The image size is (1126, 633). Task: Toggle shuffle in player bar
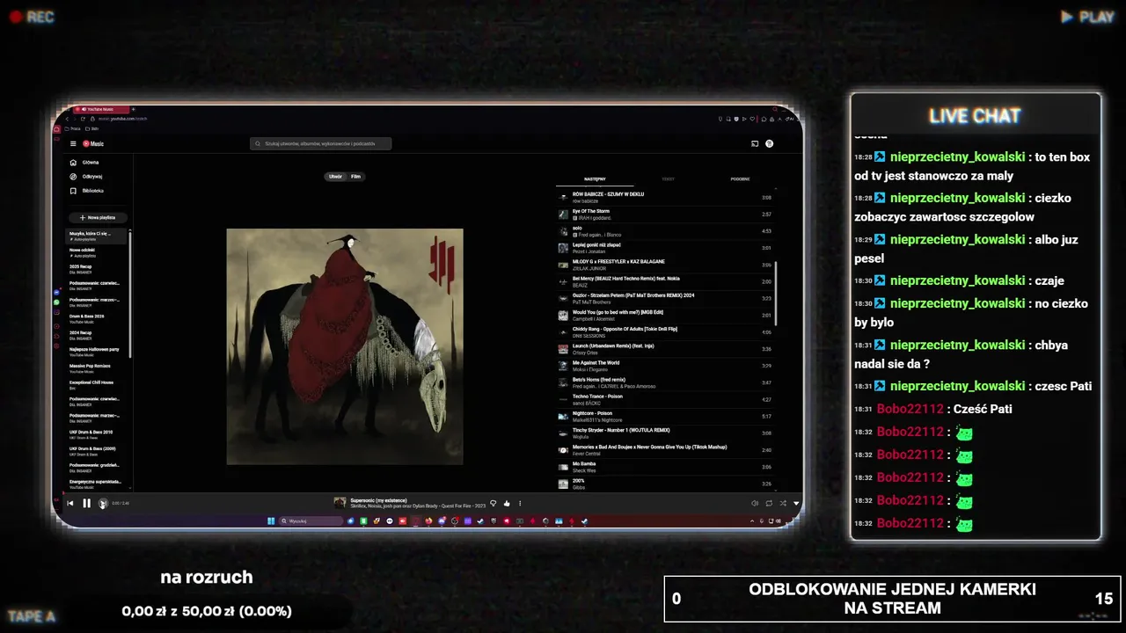[x=783, y=504]
